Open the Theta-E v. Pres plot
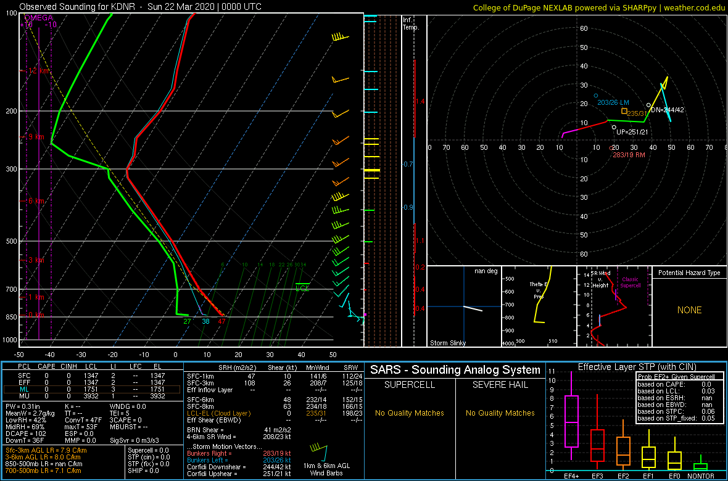Viewport: 728px width, 481px height. (538, 306)
